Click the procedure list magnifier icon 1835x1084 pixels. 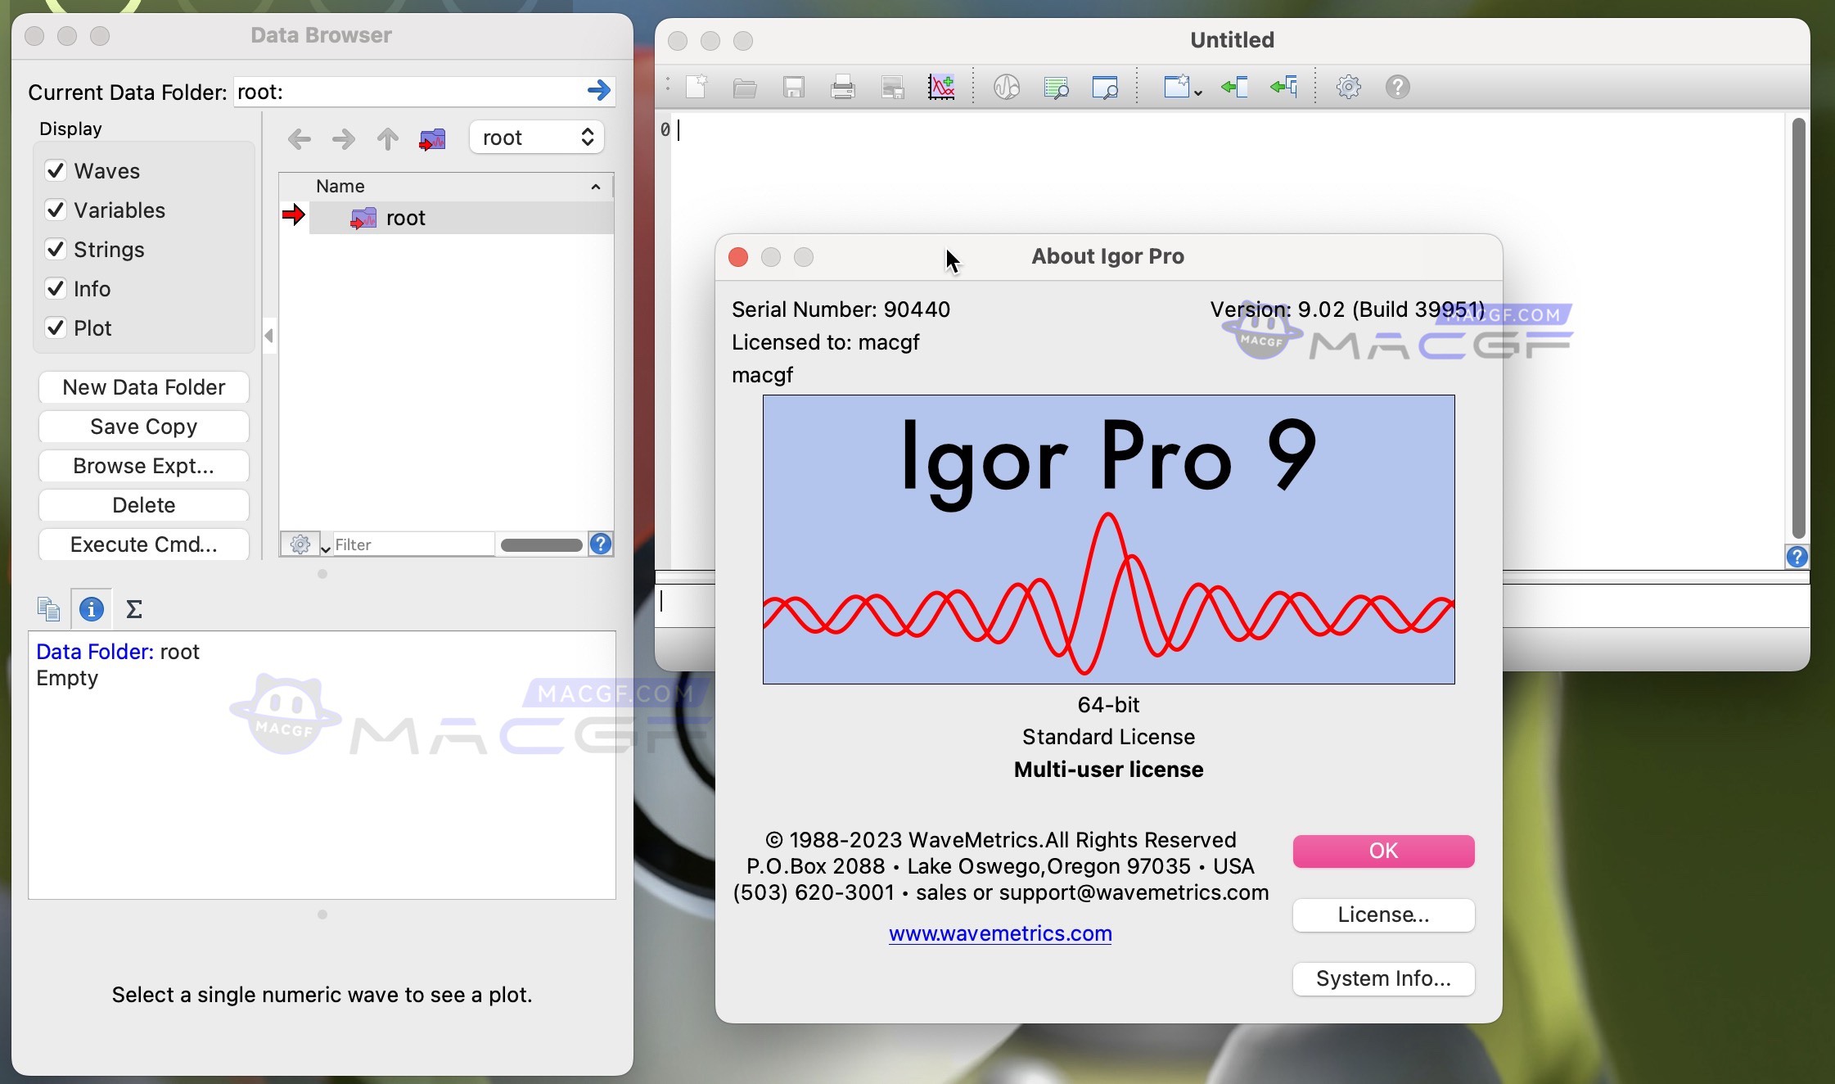[1057, 86]
